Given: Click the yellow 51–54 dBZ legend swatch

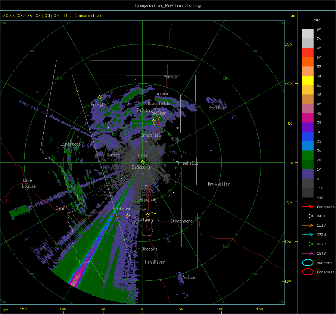Looking at the screenshot, I should pos(308,81).
